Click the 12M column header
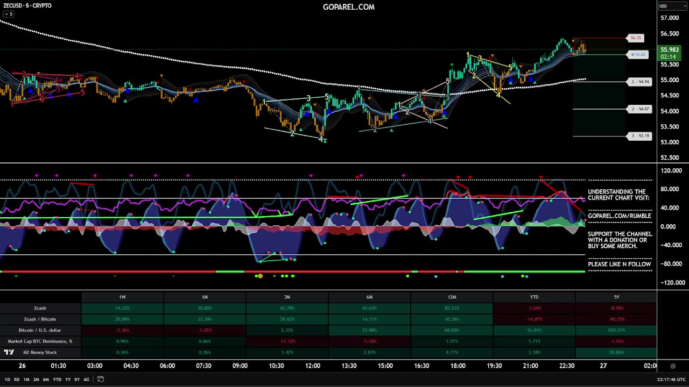The image size is (689, 387). pyautogui.click(x=452, y=297)
